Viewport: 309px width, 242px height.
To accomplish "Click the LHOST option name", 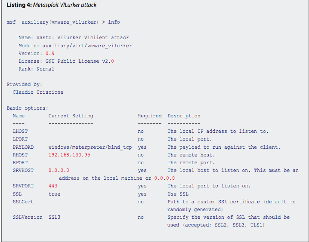I will [20, 131].
